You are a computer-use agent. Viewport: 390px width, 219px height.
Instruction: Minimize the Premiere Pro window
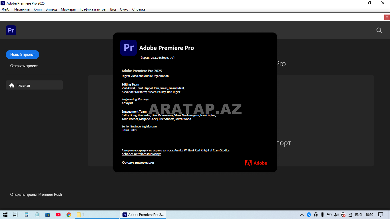(357, 3)
